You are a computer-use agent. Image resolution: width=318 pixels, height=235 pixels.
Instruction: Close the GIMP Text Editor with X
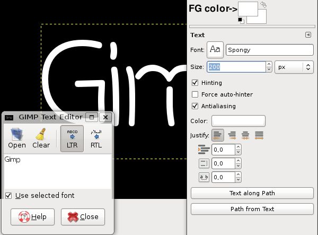click(105, 117)
